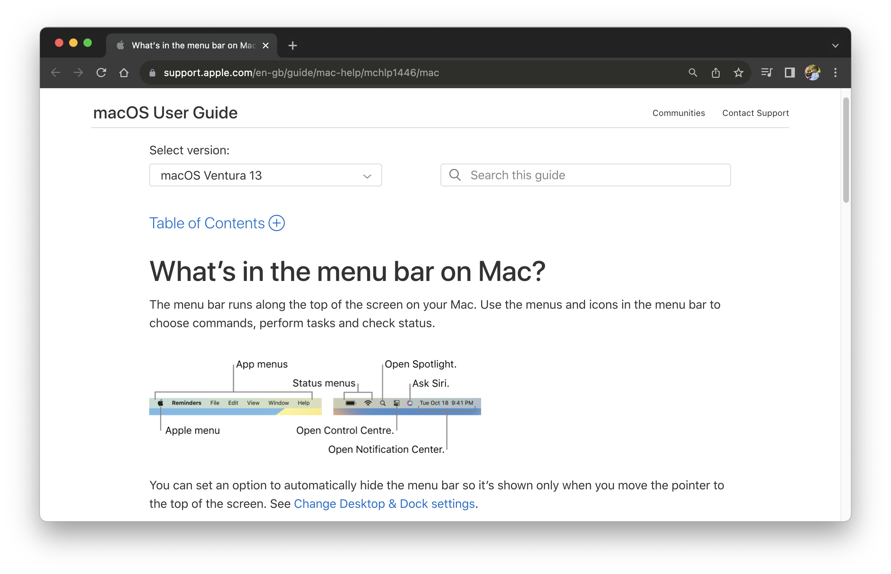Viewport: 891px width, 574px height.
Task: Reload the page
Action: pyautogui.click(x=101, y=73)
